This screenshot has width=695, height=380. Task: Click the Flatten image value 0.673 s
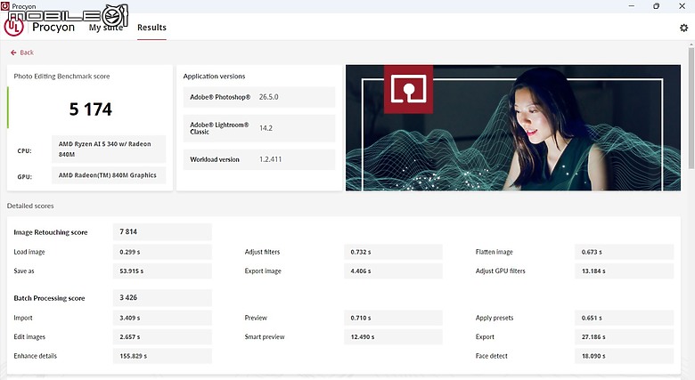pyautogui.click(x=624, y=252)
